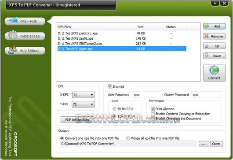
Task: Enable Changing the Document checkbox
Action: click(x=153, y=119)
